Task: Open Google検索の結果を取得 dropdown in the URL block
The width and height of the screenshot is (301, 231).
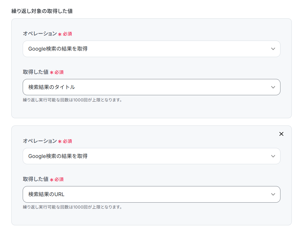Action: point(151,156)
